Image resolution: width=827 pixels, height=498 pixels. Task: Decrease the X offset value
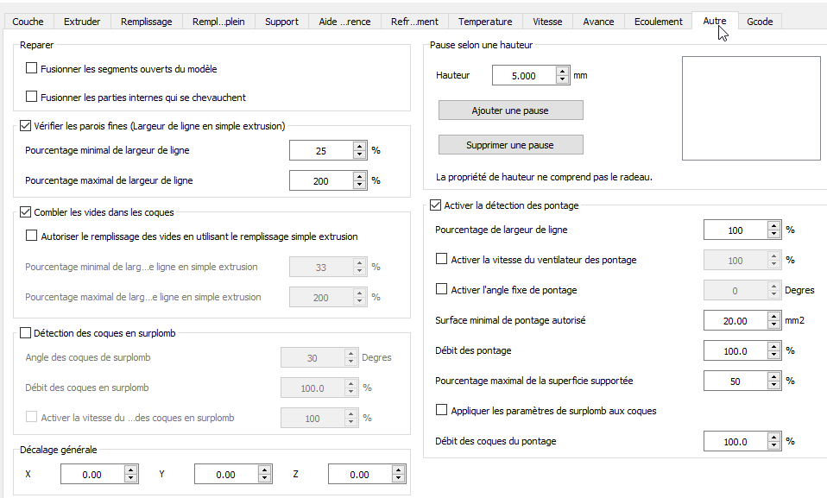click(x=131, y=478)
